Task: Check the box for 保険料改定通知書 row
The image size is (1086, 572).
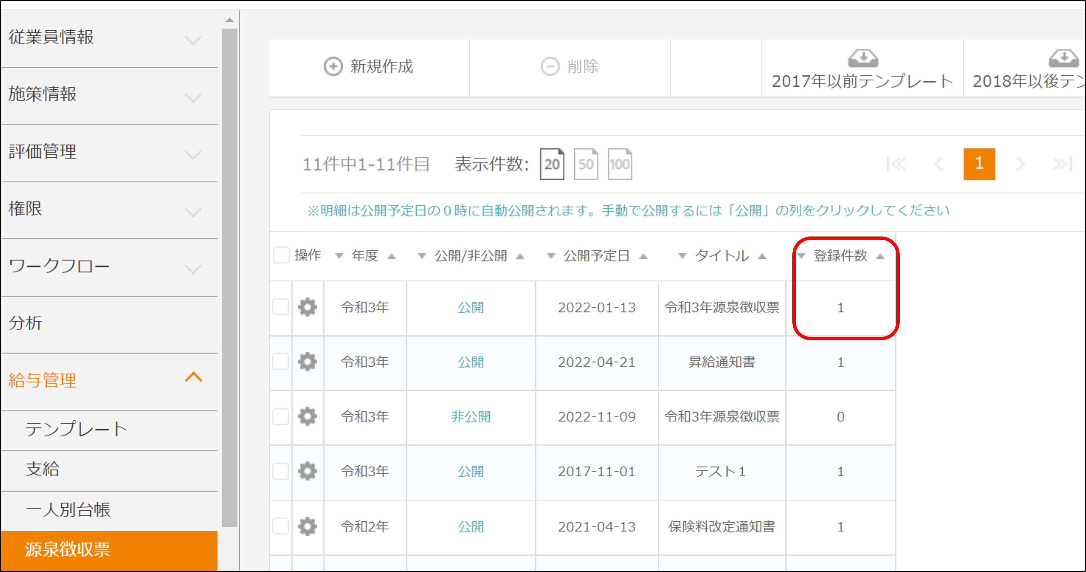Action: (x=281, y=526)
